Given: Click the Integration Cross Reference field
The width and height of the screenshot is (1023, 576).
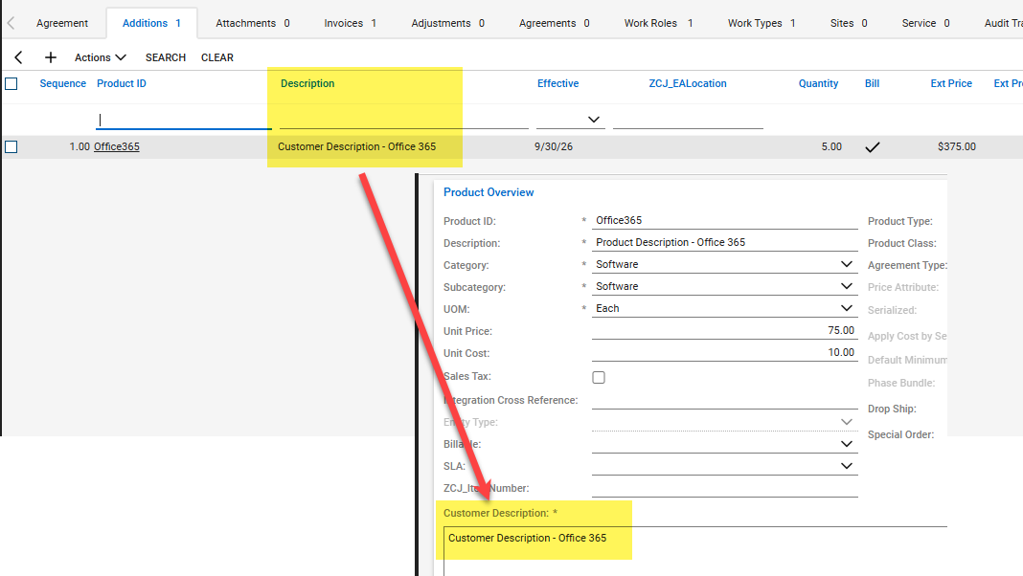Looking at the screenshot, I should pos(724,400).
